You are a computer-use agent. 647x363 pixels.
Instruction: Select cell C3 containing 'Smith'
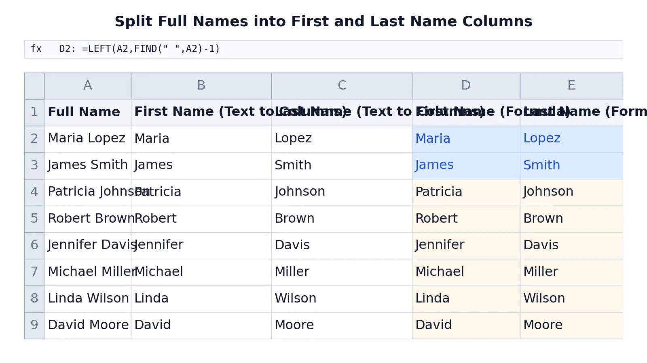342,166
